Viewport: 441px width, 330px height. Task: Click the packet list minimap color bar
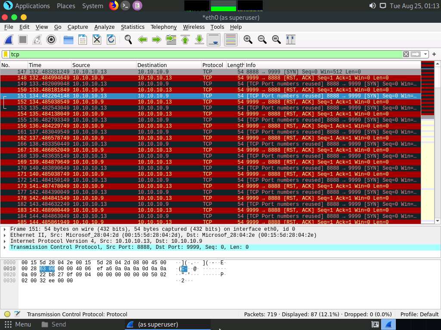pos(428,142)
